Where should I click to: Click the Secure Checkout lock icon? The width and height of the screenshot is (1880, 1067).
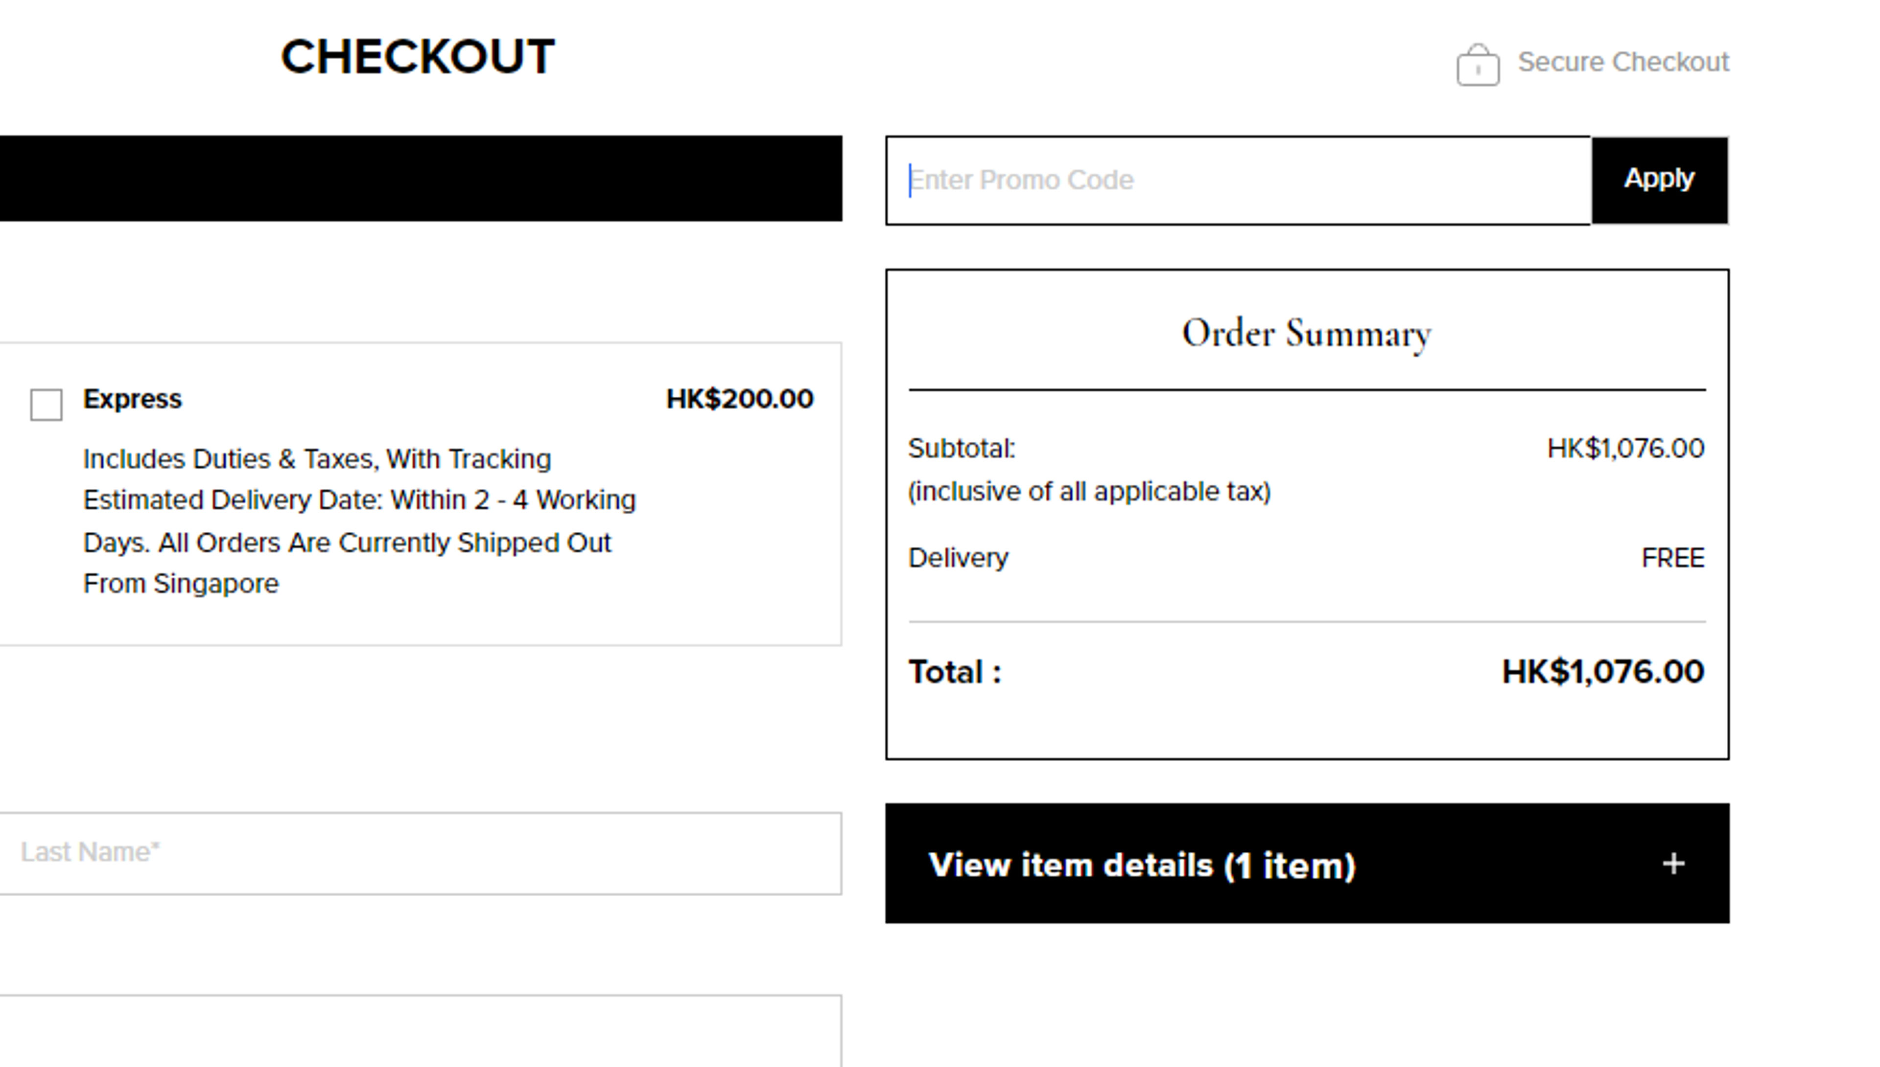(1478, 65)
